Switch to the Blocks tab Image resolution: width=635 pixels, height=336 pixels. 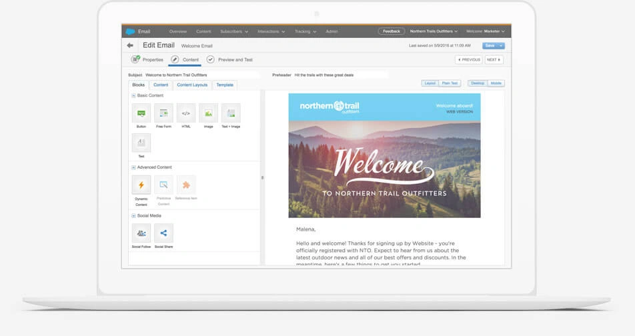point(139,85)
